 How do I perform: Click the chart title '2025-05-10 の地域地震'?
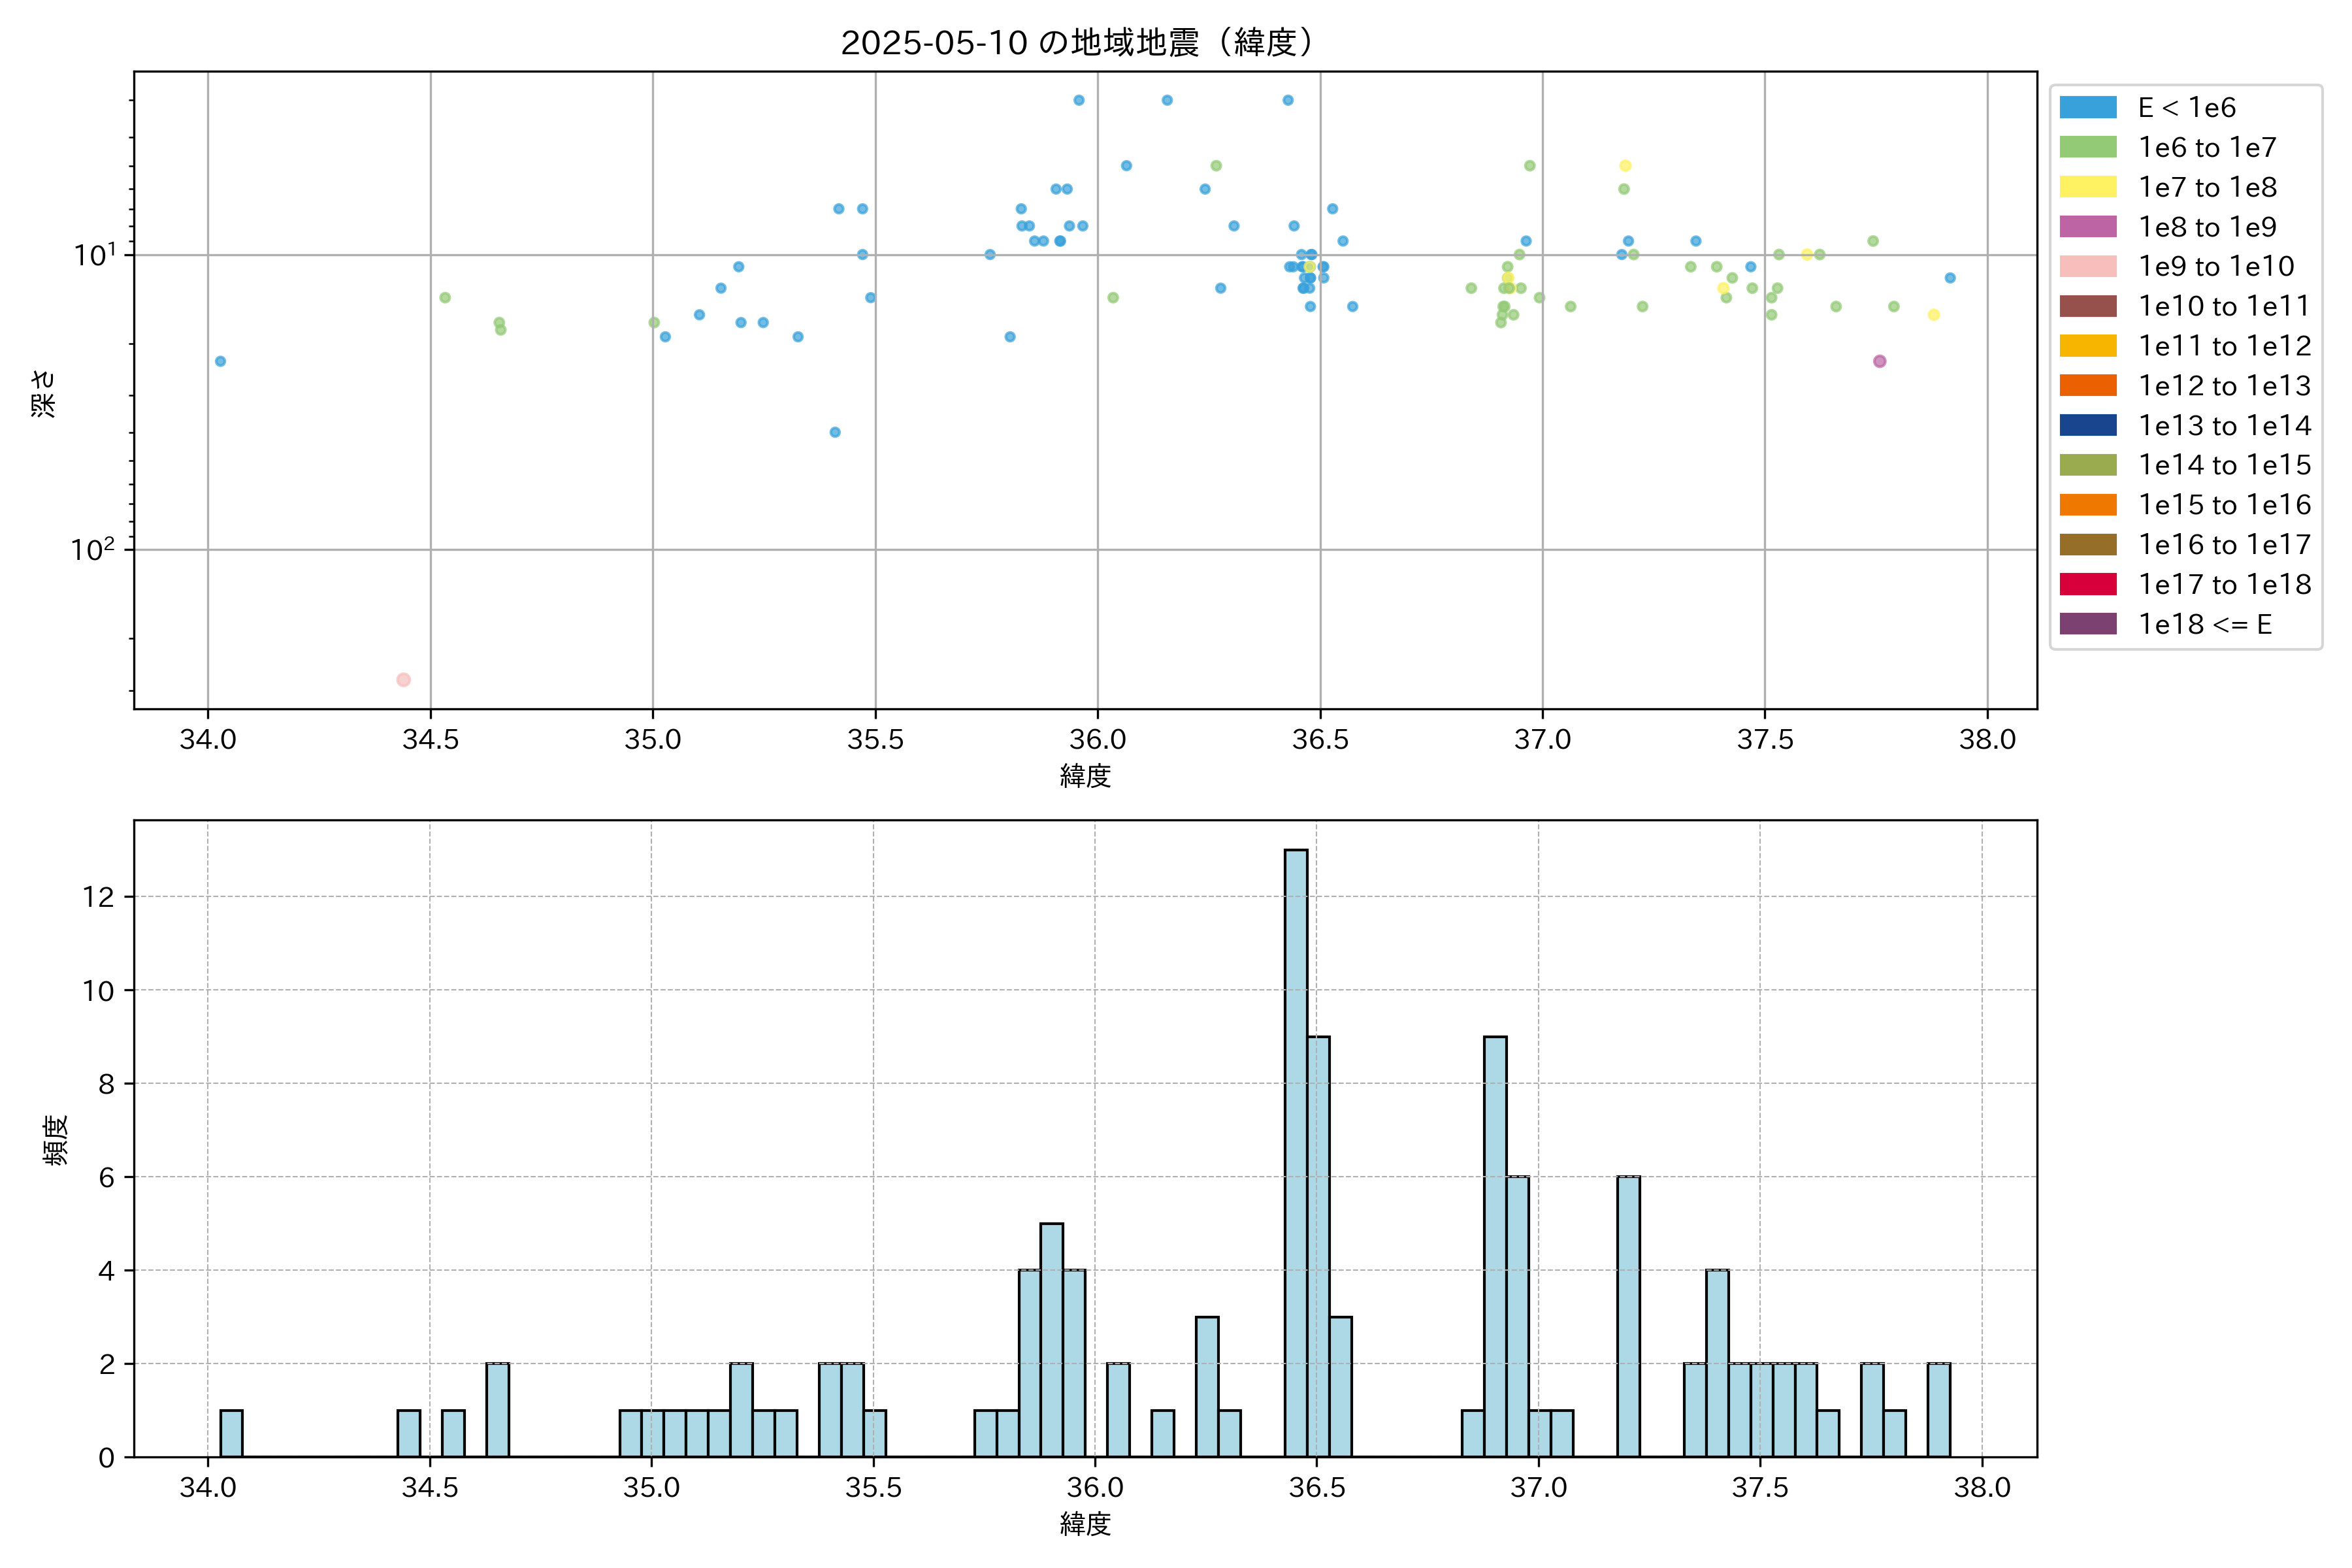[x=1076, y=43]
